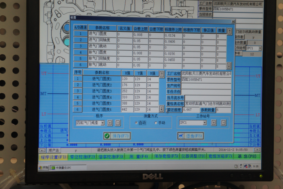
Task: Click the 量检具名称 field
Action: click(x=208, y=104)
